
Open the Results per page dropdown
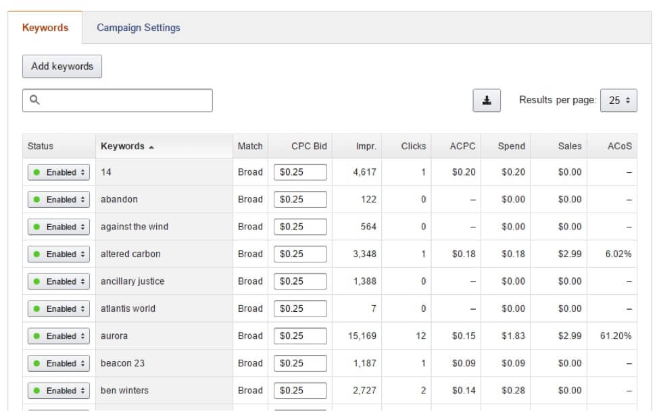point(618,101)
